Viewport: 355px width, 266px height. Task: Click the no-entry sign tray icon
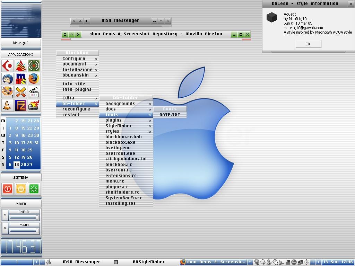294,262
